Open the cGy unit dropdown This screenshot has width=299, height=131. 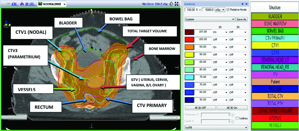(220, 10)
